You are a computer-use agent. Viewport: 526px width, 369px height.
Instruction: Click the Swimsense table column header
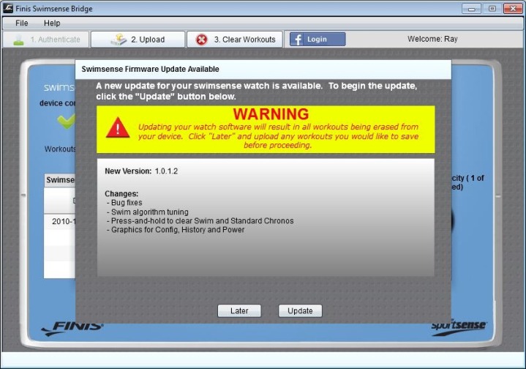(x=60, y=180)
